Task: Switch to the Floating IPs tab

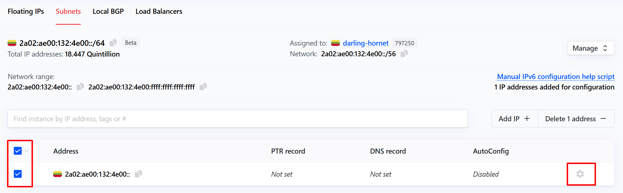Action: click(26, 12)
